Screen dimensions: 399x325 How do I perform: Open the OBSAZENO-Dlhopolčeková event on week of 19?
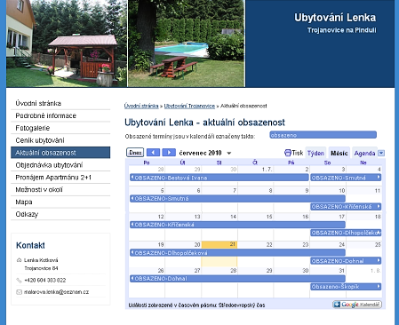point(237,253)
